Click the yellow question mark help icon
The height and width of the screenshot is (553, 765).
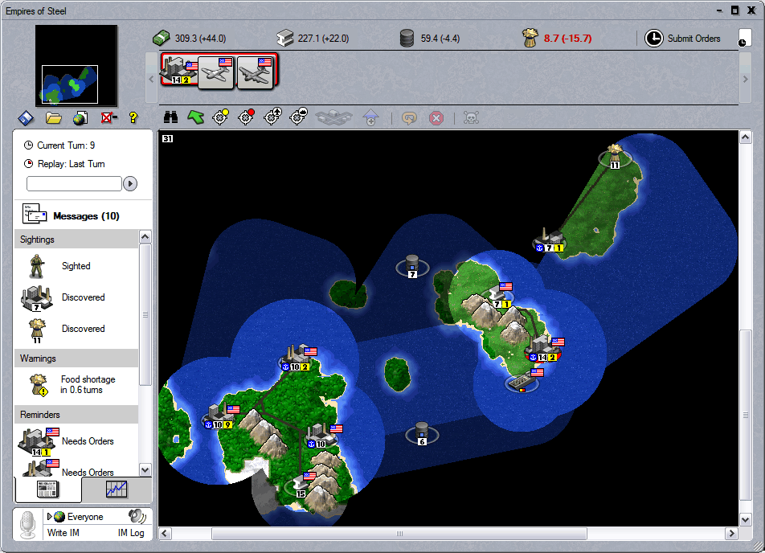click(x=133, y=118)
